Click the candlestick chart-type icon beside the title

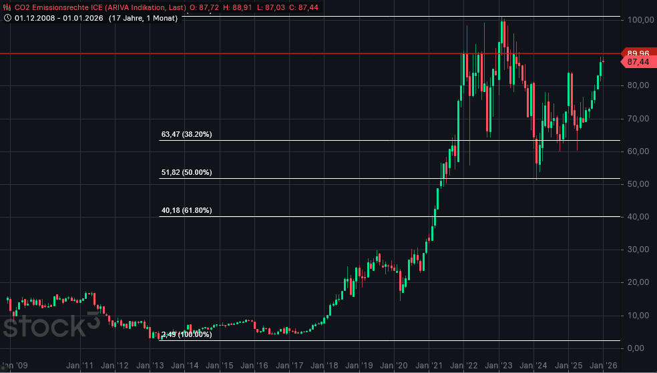point(7,7)
